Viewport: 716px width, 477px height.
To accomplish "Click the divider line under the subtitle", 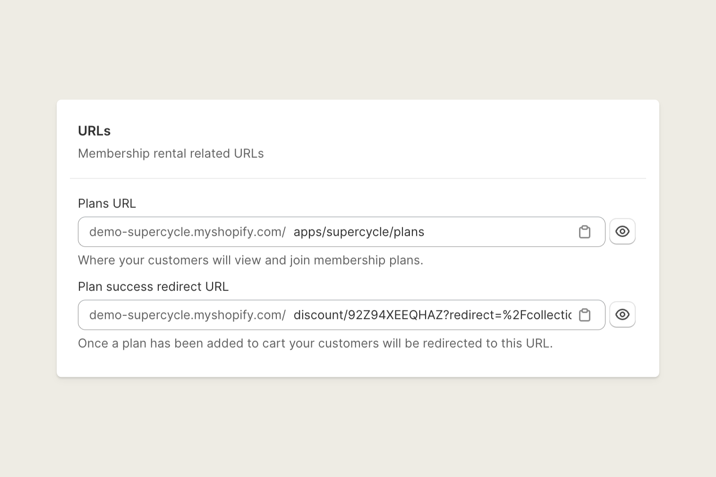I will (x=358, y=179).
